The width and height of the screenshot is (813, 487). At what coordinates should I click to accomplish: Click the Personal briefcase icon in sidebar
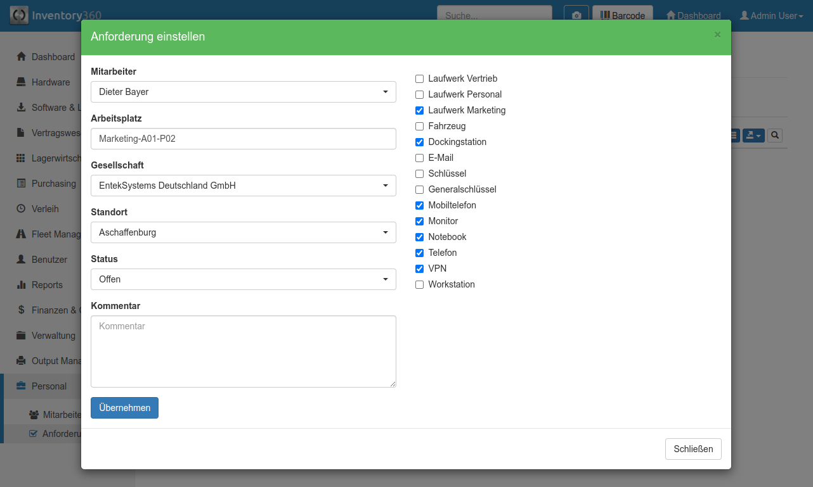point(21,386)
